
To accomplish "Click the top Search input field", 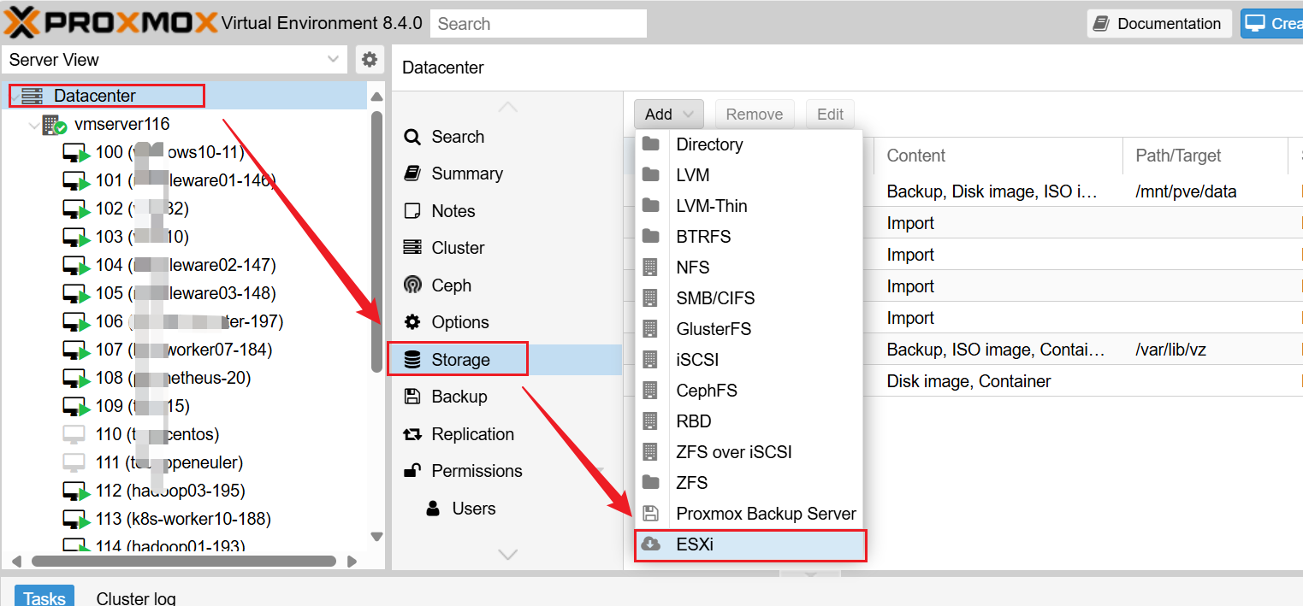I will 538,24.
